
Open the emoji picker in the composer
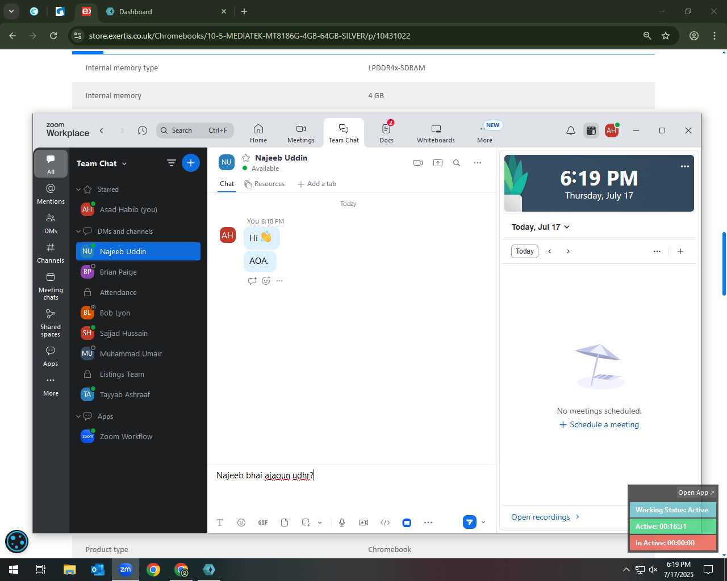[241, 523]
